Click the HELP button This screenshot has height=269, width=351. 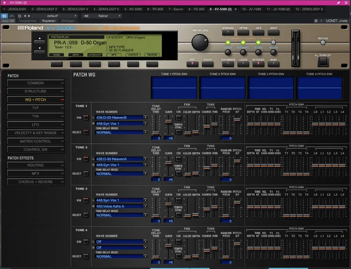[x=258, y=33]
